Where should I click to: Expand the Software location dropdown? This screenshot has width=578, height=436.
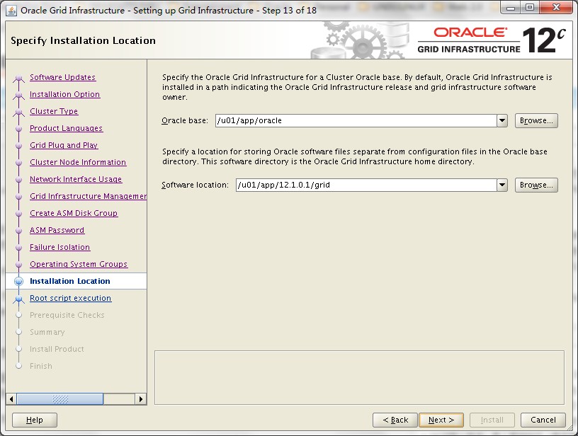(502, 185)
